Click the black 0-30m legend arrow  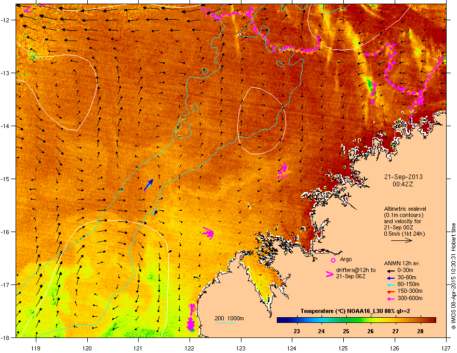(x=391, y=271)
